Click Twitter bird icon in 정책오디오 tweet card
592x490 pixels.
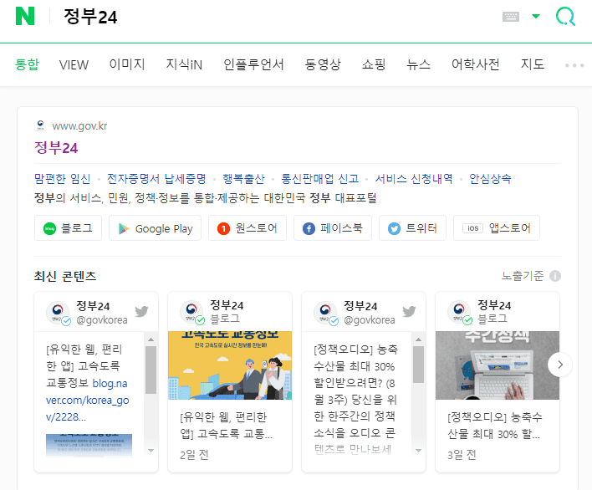[409, 311]
